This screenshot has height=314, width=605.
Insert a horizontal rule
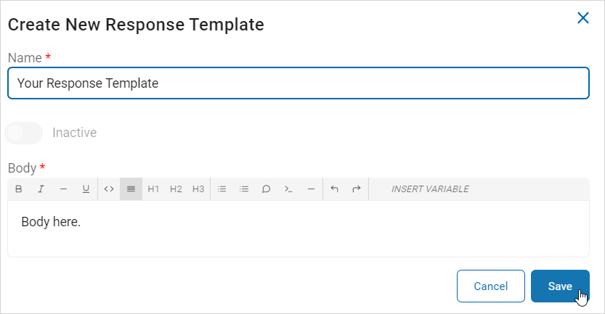[311, 189]
